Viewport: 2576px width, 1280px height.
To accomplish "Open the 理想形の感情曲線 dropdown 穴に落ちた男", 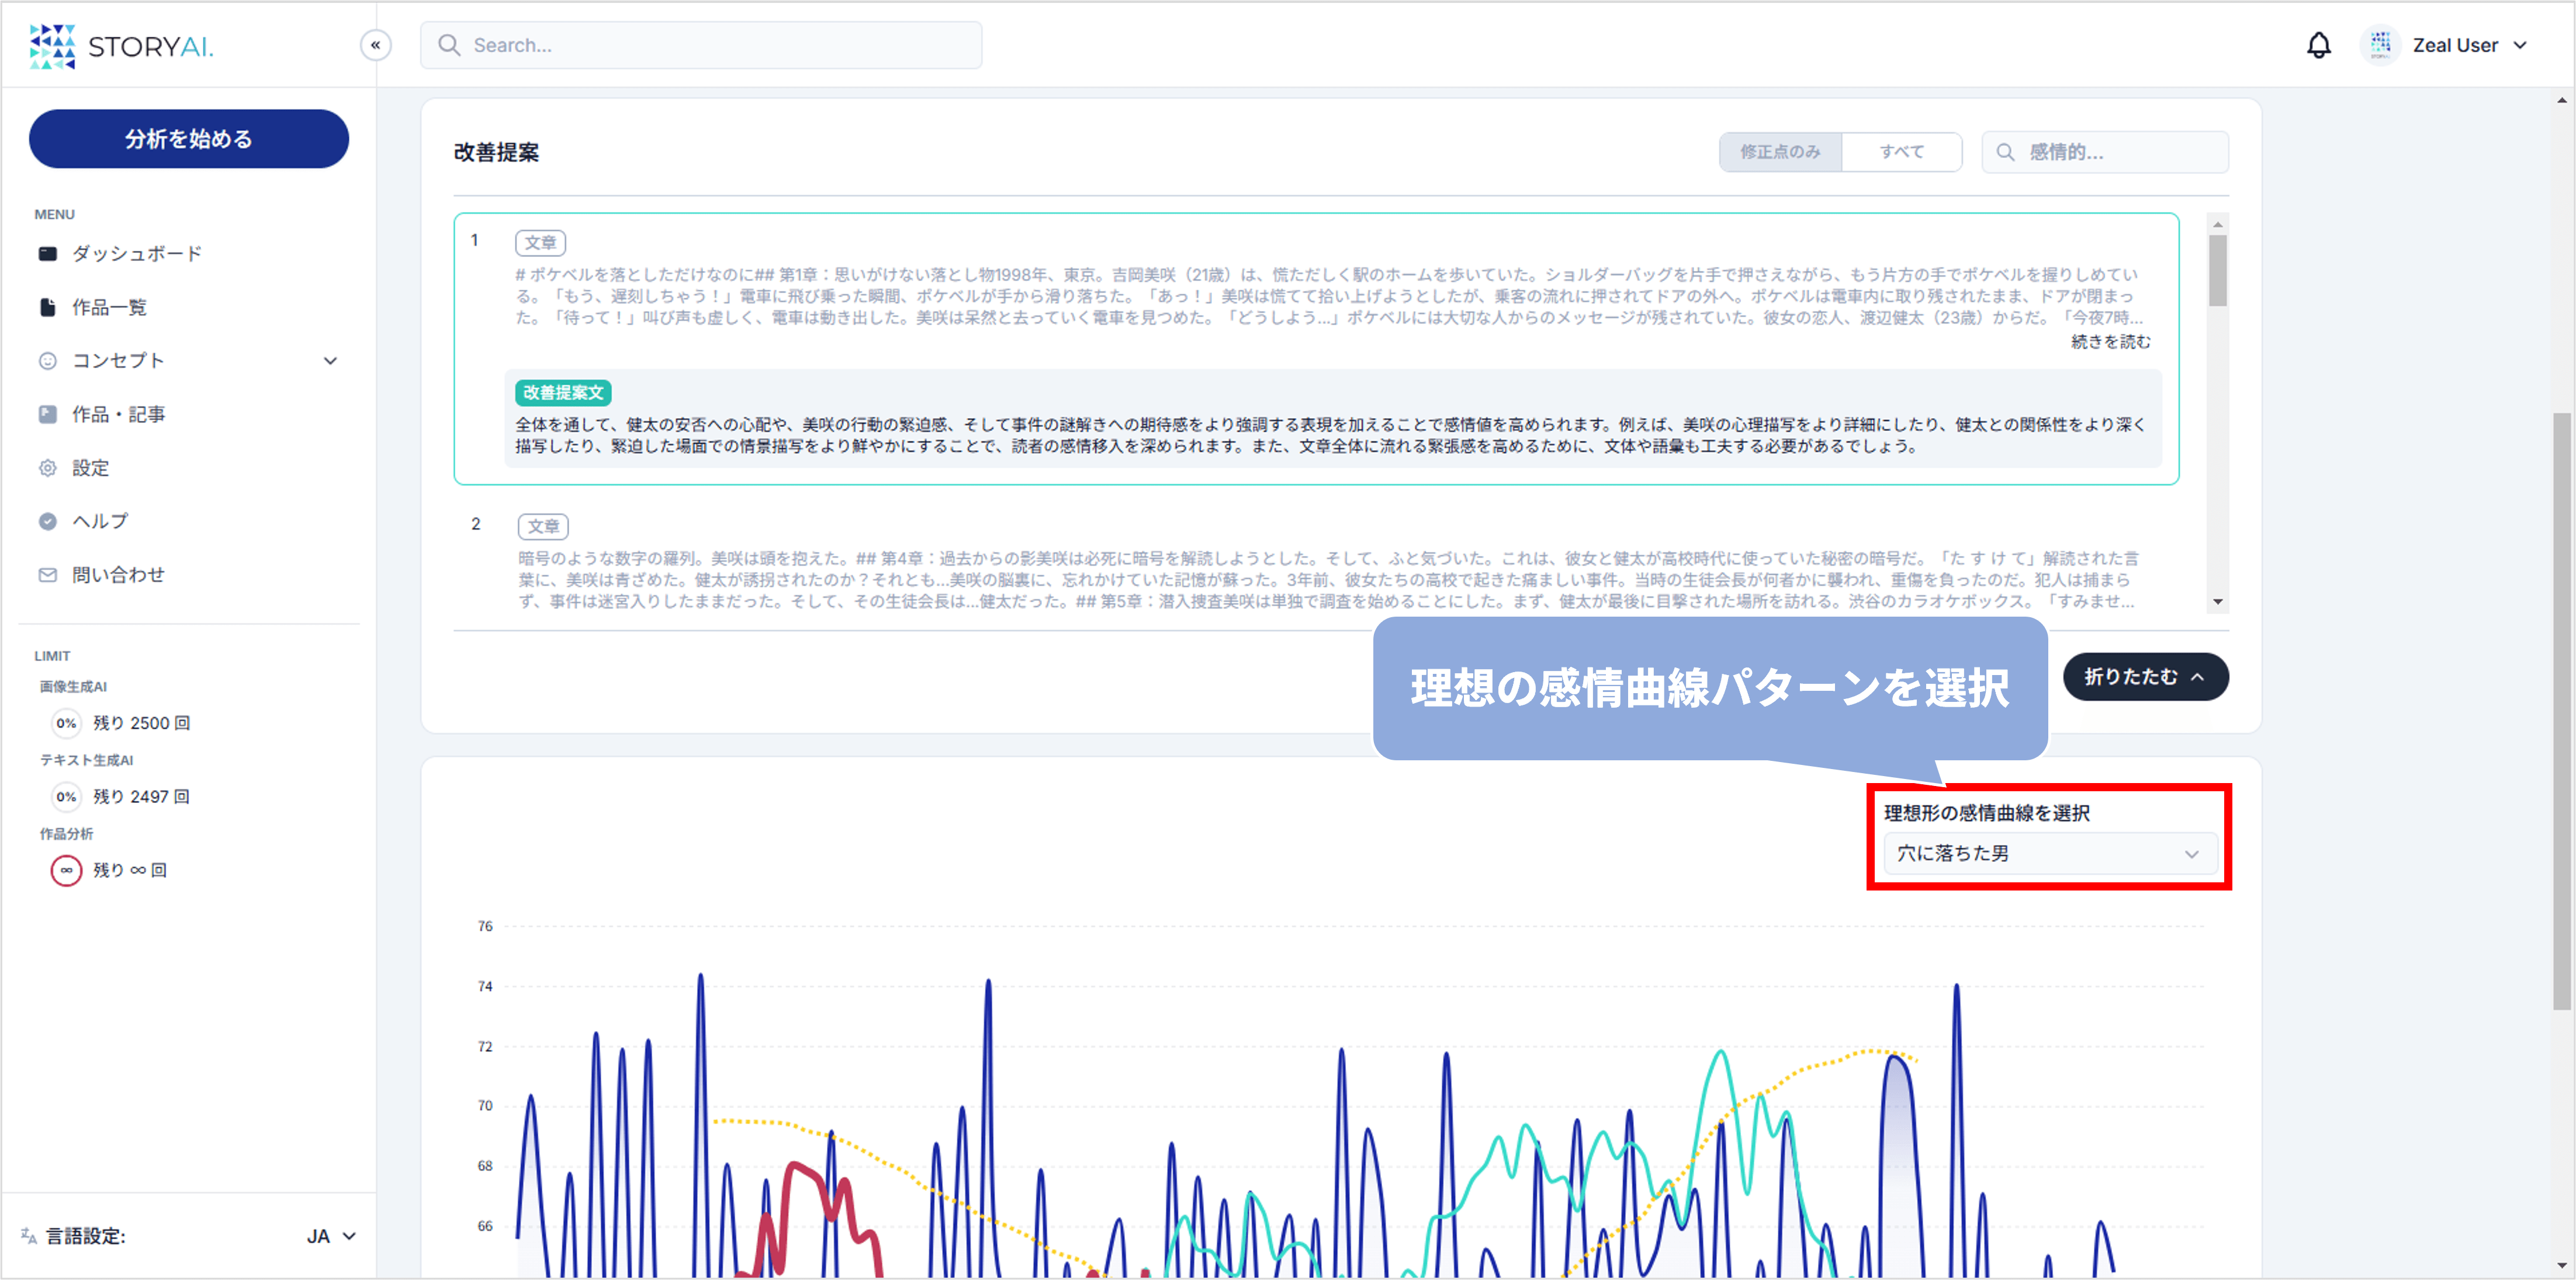I will pos(2050,854).
